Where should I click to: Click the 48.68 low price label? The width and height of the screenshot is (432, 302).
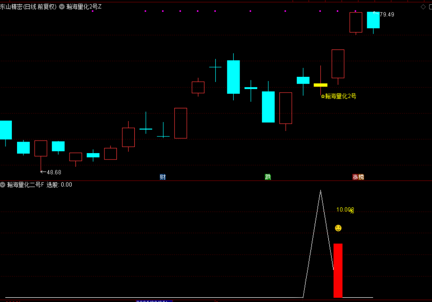click(x=51, y=172)
